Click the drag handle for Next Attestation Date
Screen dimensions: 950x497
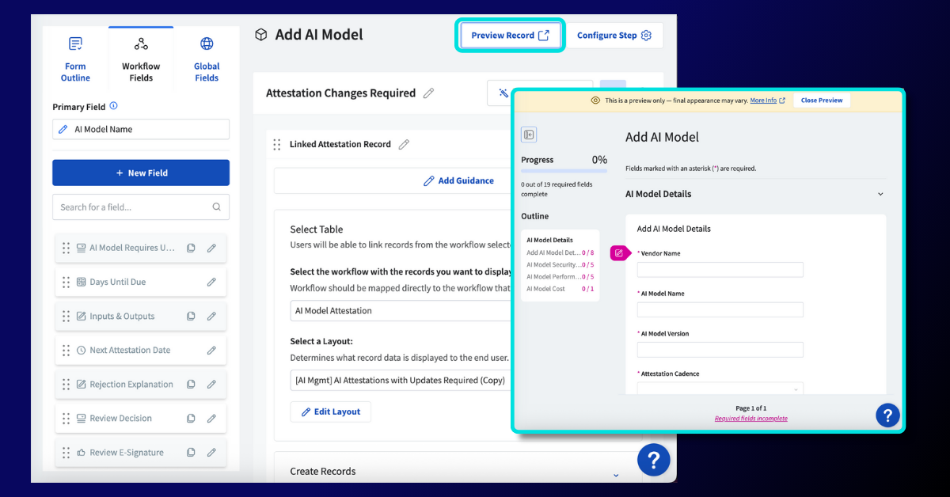pyautogui.click(x=66, y=350)
